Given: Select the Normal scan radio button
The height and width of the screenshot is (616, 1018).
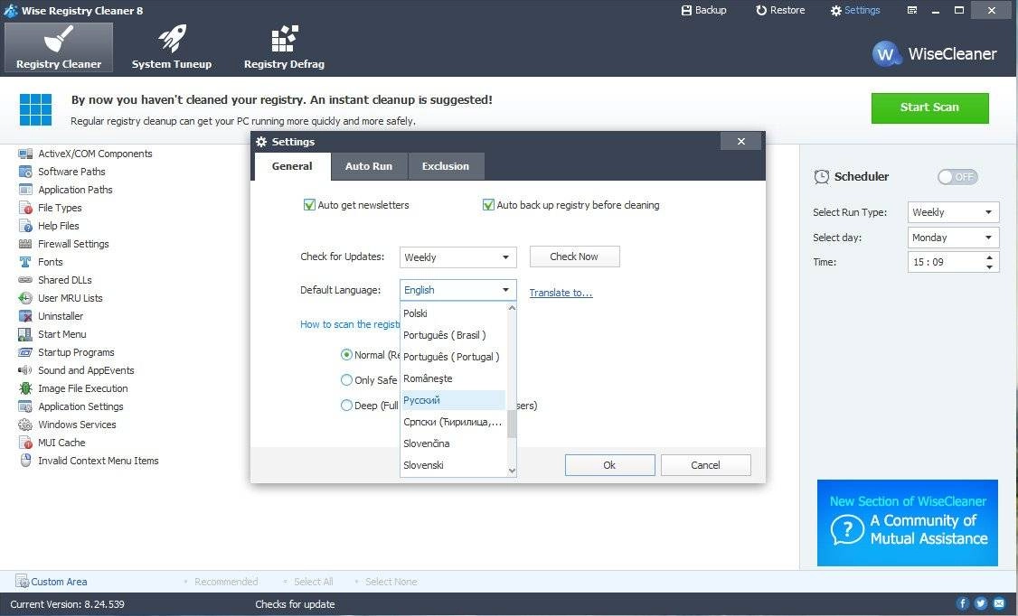Looking at the screenshot, I should [346, 355].
